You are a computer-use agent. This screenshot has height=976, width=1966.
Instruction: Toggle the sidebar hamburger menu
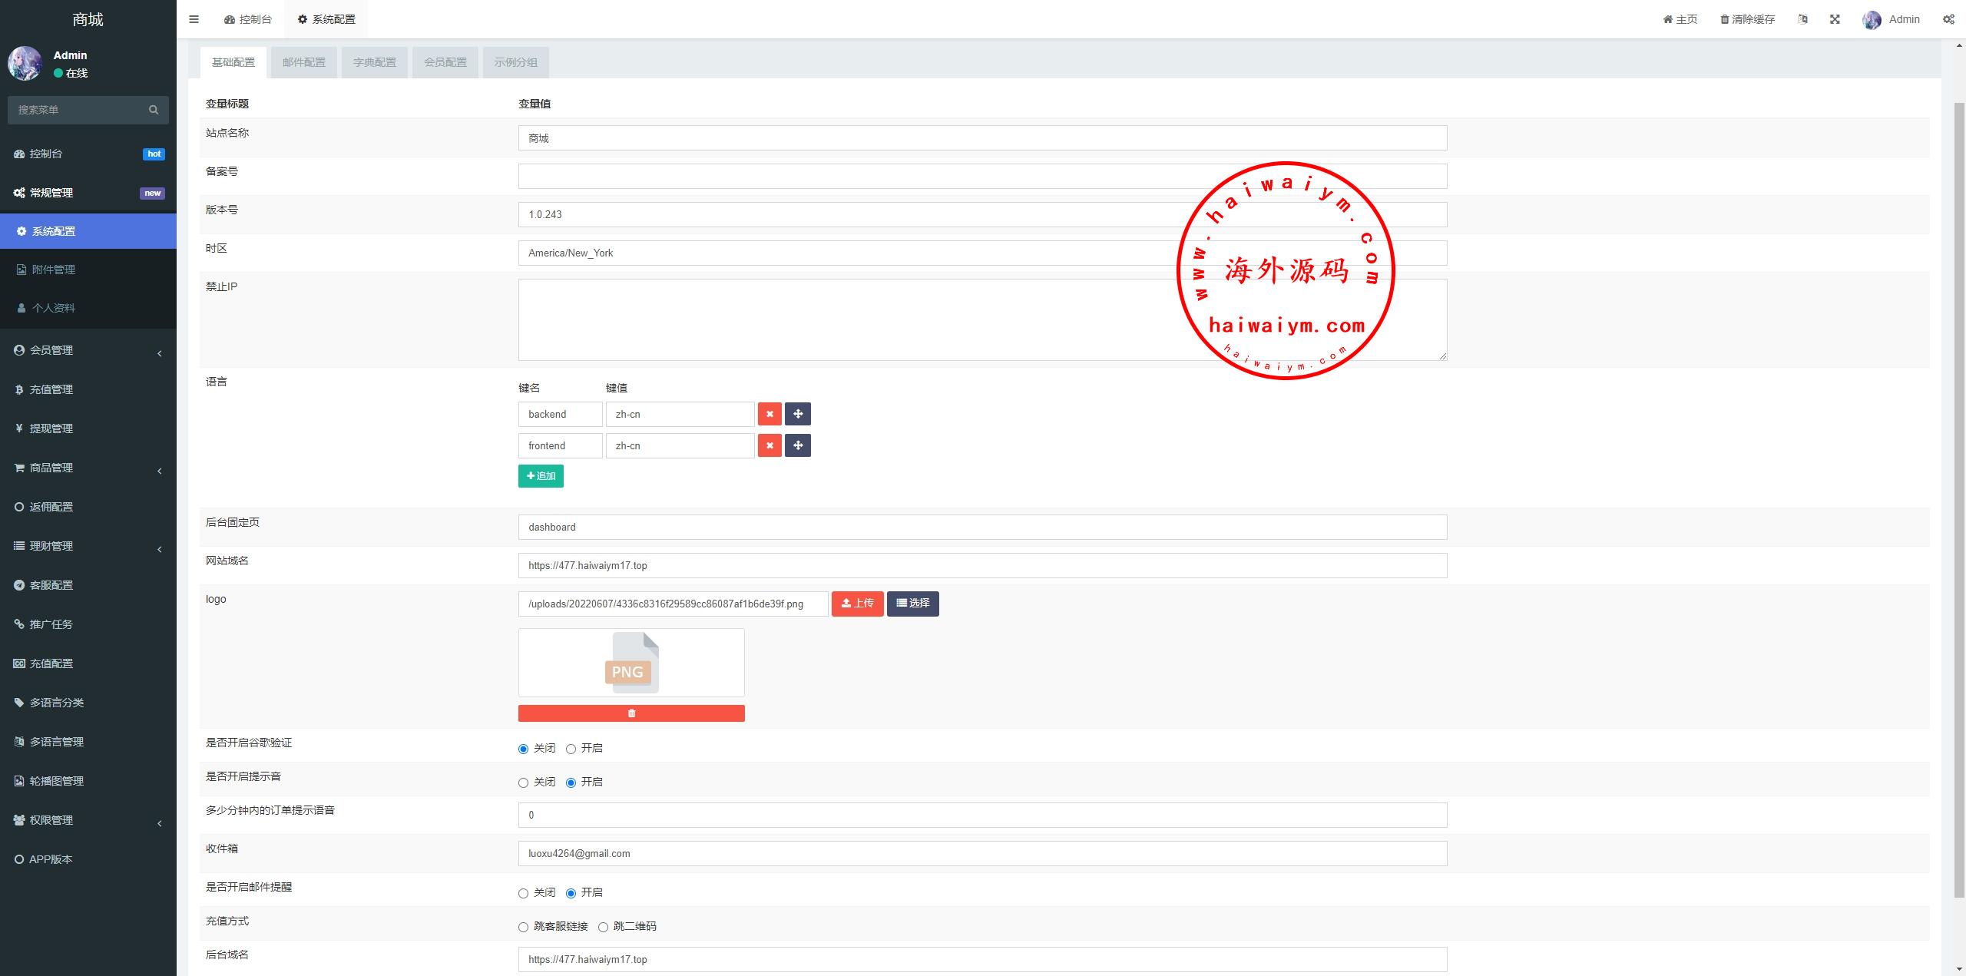coord(194,19)
